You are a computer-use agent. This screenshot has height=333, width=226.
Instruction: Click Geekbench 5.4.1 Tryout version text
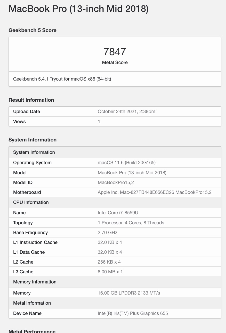(x=62, y=79)
